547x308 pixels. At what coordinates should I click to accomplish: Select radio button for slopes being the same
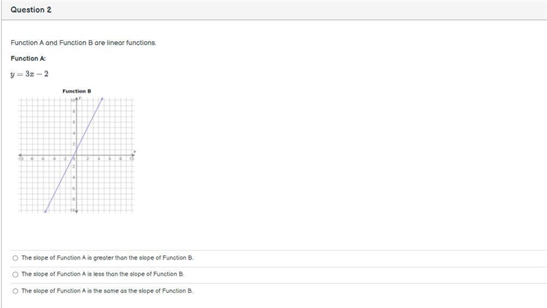(x=15, y=291)
